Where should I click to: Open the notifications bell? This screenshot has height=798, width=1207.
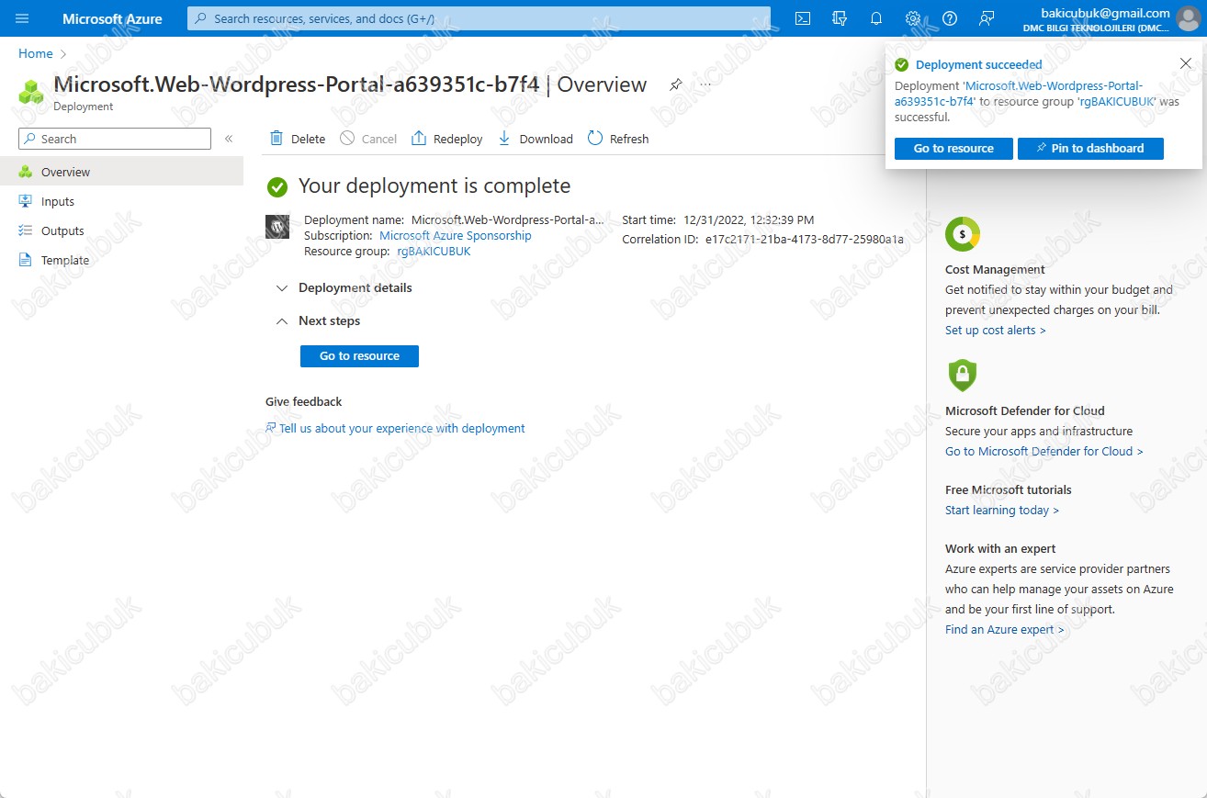(x=875, y=18)
